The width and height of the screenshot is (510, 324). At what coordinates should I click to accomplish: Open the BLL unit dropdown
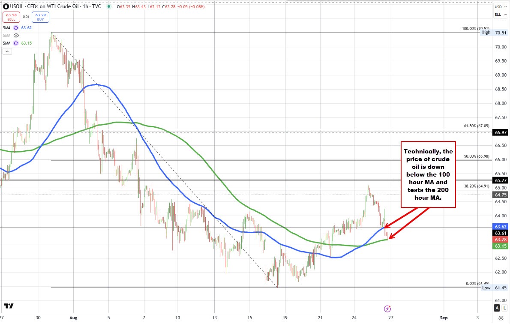500,15
